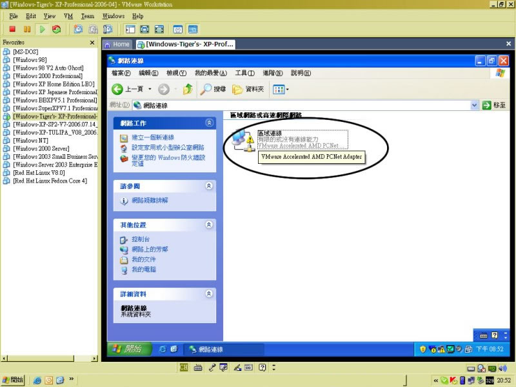Click the Quick Switch toolbar icon
Screen dimensions: 516x387
coord(159,29)
